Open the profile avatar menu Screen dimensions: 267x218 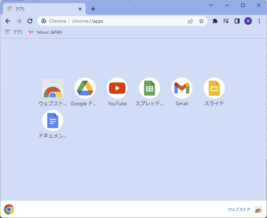248,21
